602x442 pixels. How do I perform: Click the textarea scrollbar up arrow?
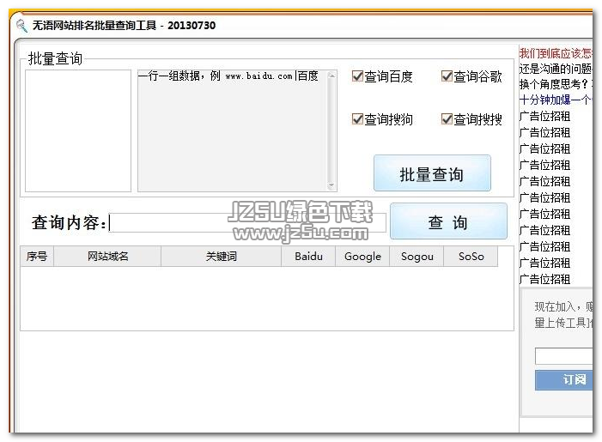click(331, 76)
